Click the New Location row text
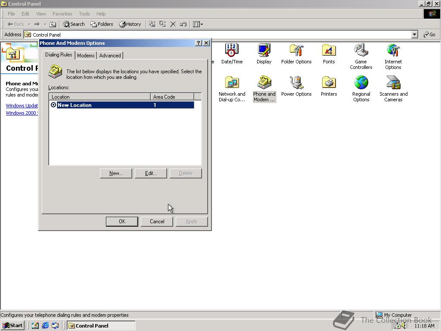Image resolution: width=441 pixels, height=331 pixels. tap(75, 105)
